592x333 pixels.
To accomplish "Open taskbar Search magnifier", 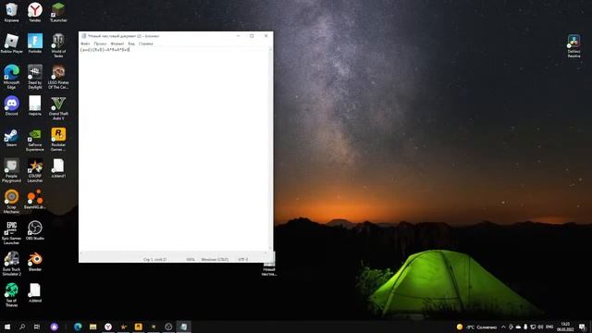I will tap(22, 327).
